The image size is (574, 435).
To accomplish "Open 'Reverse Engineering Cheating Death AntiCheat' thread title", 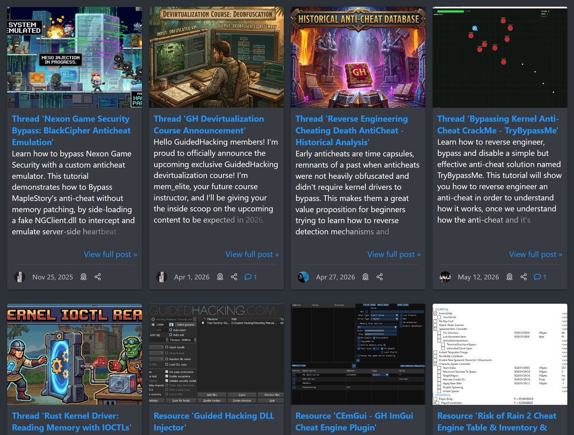I will tap(352, 131).
